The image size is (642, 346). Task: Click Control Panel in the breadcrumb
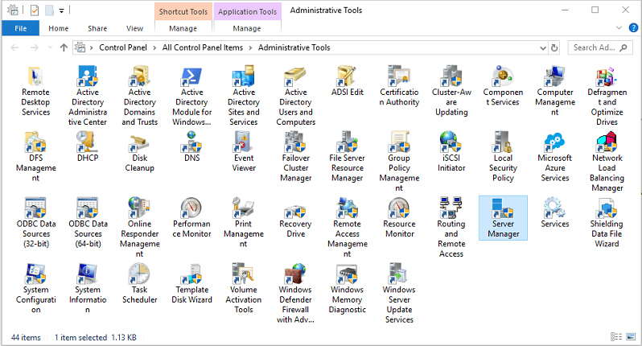pos(123,47)
